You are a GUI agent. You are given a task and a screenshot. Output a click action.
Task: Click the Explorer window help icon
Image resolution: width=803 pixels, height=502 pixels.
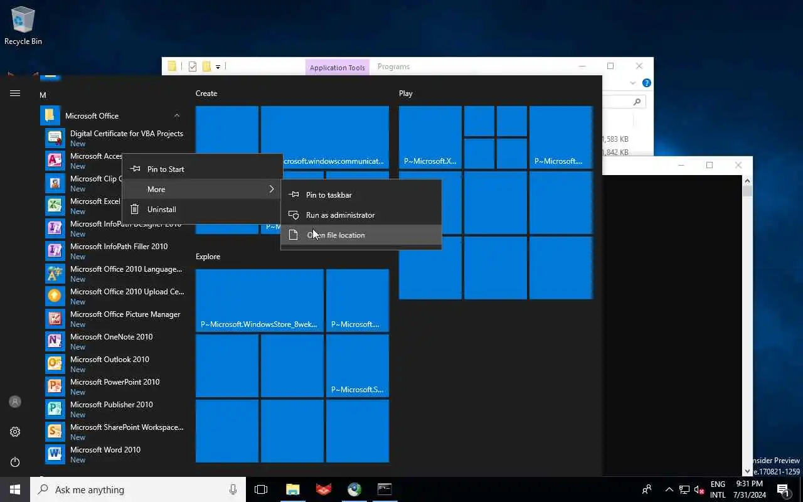coord(647,83)
